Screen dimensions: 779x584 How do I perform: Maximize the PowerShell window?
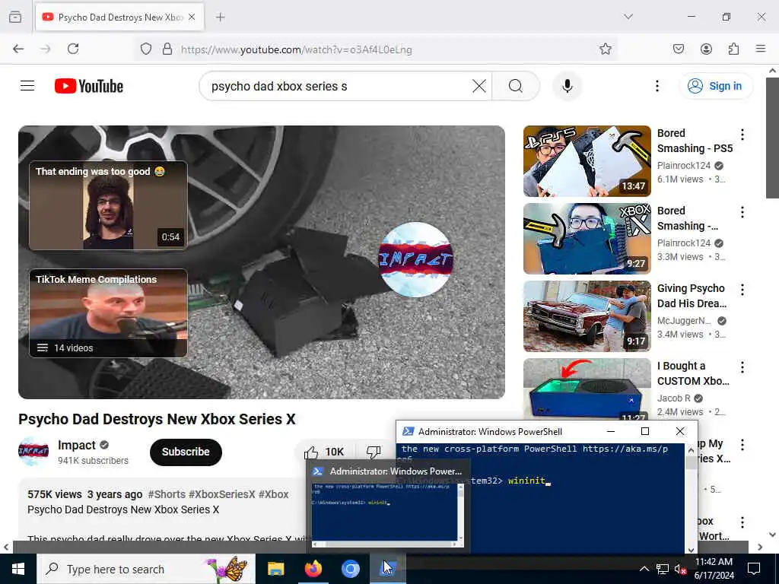[x=645, y=431]
